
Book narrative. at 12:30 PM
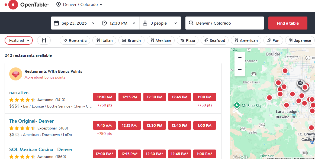tap(155, 97)
